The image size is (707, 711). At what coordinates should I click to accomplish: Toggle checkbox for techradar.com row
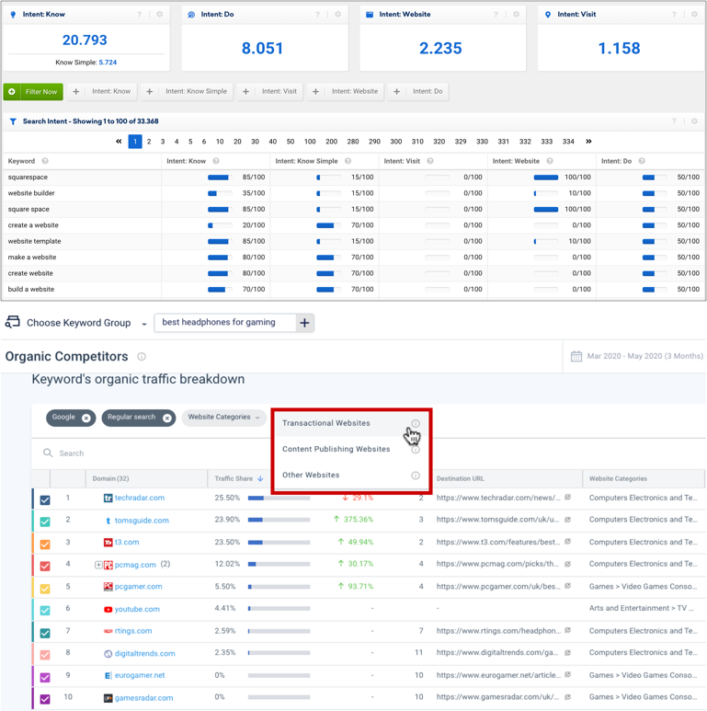click(45, 499)
